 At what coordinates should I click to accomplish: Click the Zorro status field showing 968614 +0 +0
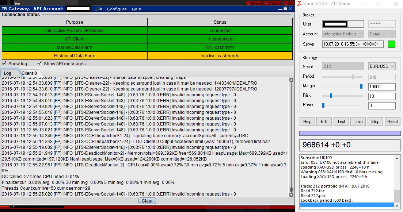pyautogui.click(x=350, y=145)
